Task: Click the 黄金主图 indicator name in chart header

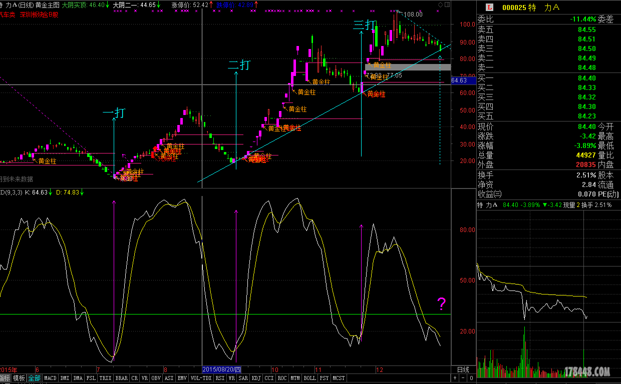Action: 48,4
